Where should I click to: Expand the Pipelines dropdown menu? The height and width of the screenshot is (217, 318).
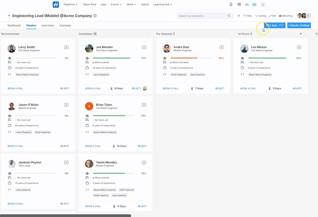pyautogui.click(x=70, y=4)
